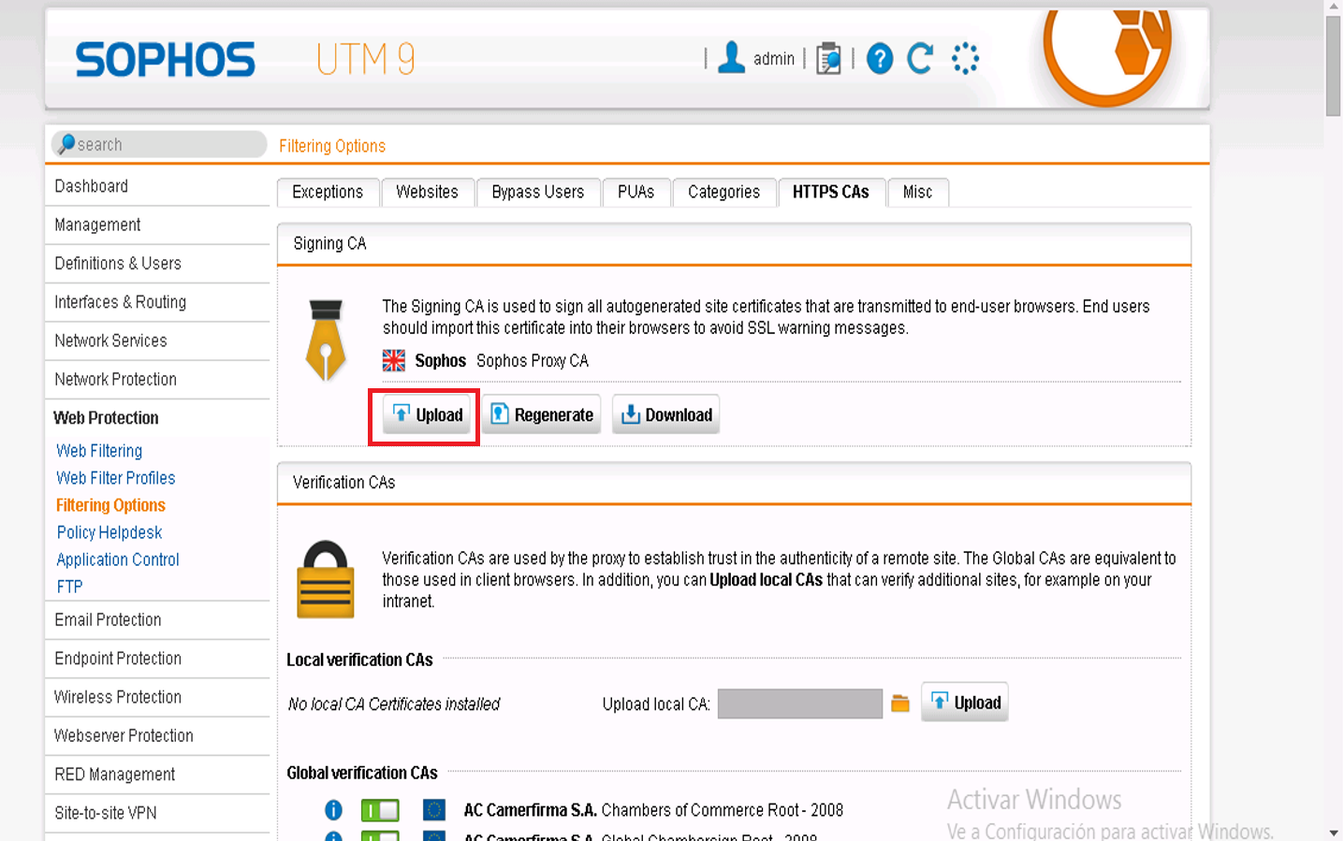Click the Signing CA fountain pen icon

click(x=326, y=340)
